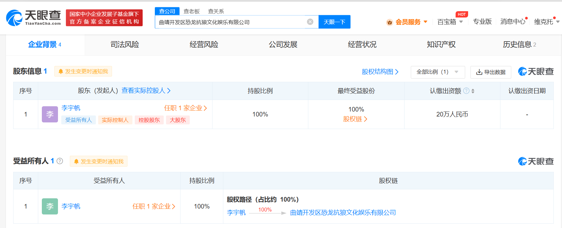This screenshot has height=228, width=562.
Task: Switch to the 司法风险 tab
Action: (x=125, y=45)
